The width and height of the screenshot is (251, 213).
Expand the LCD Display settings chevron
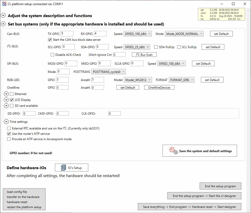[x=6, y=100]
